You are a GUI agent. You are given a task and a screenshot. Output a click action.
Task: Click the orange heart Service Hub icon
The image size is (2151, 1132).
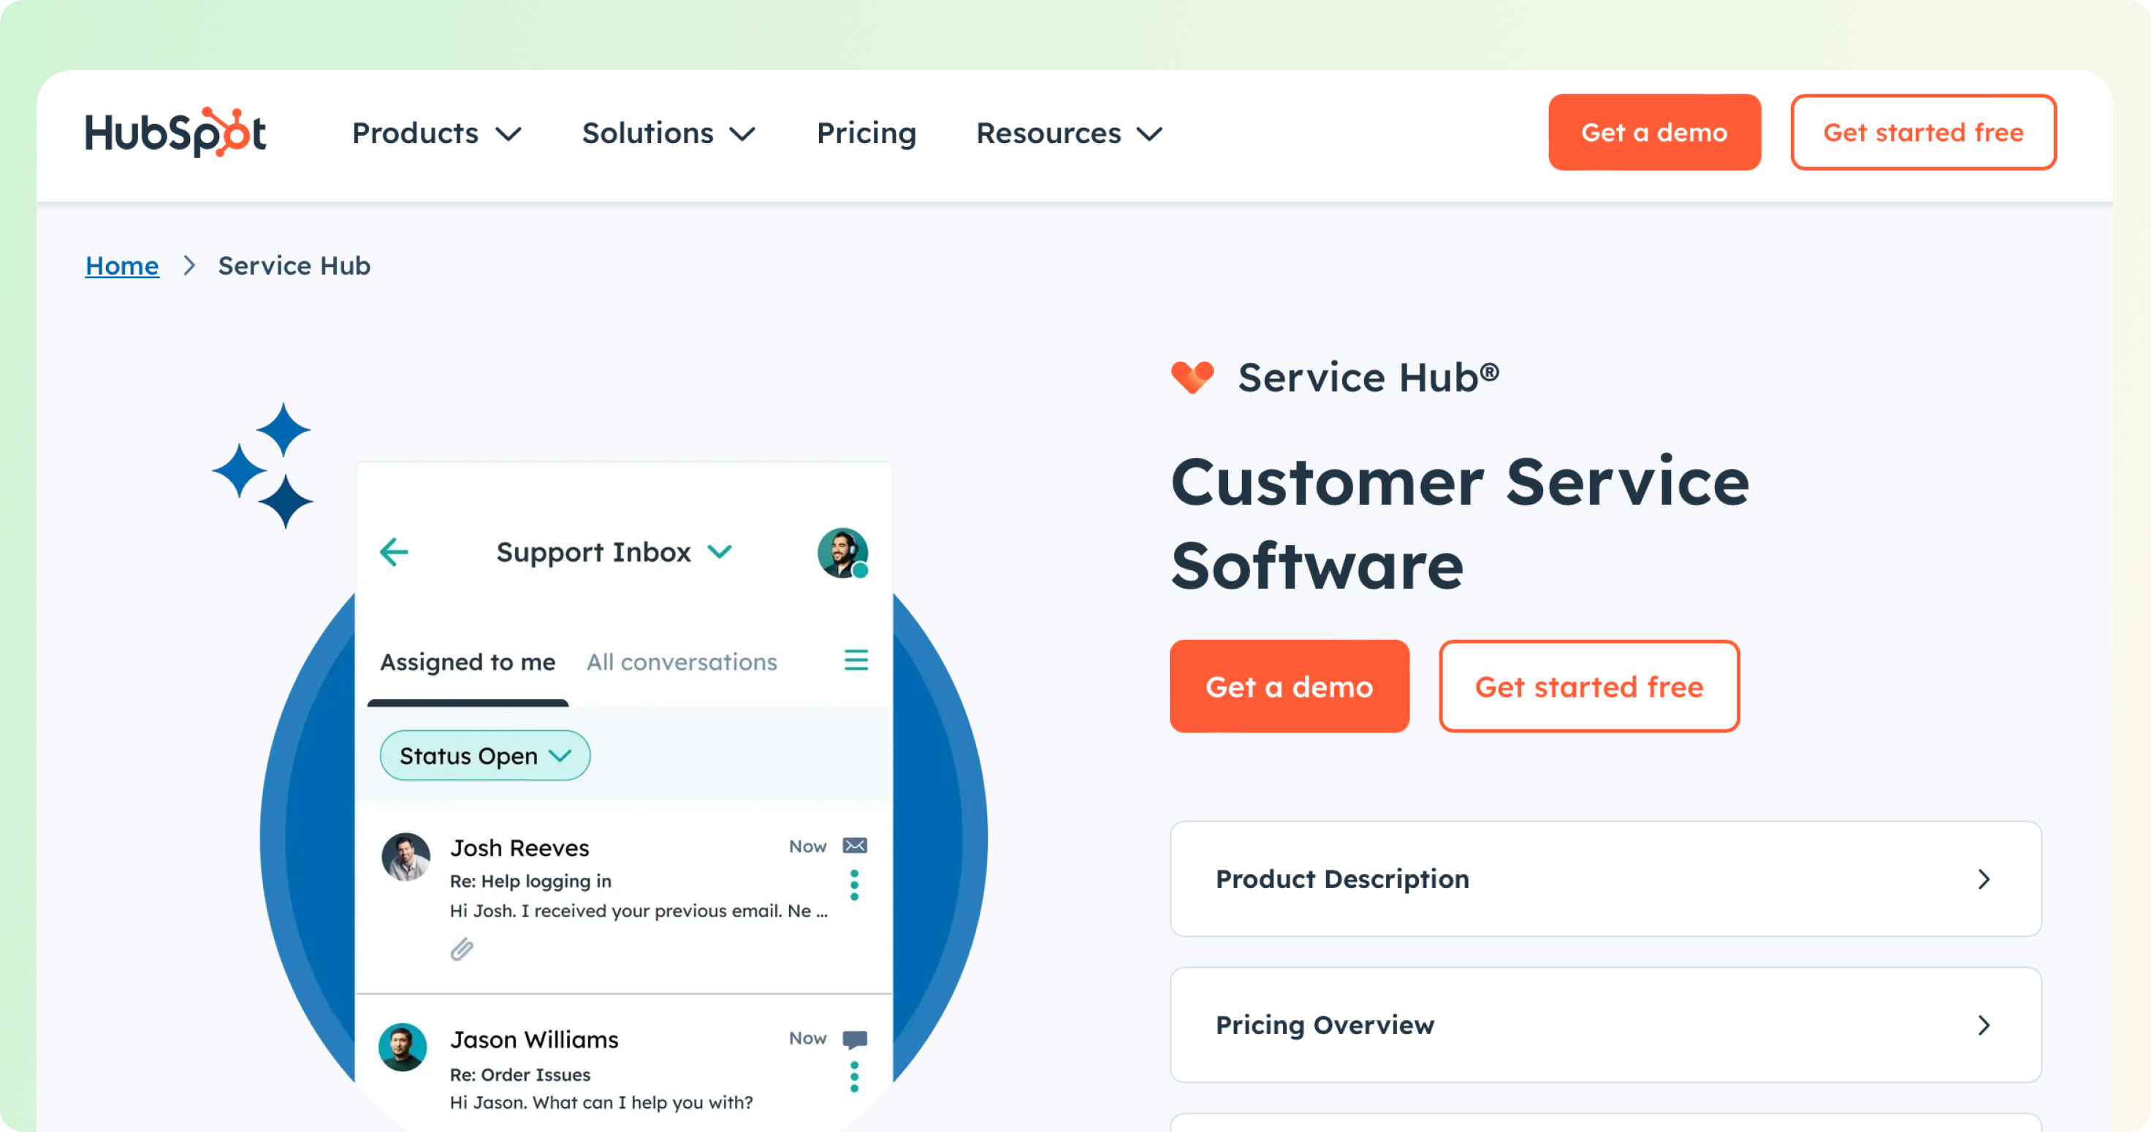tap(1192, 378)
